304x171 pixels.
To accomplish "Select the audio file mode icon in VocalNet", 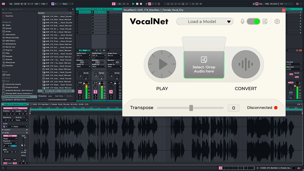I will click(x=265, y=22).
